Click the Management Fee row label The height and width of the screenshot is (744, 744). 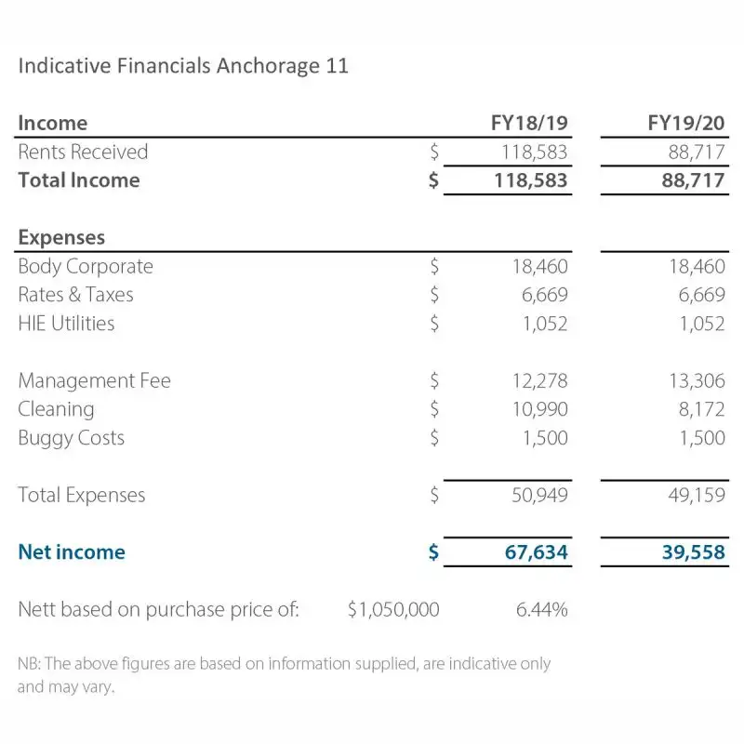pyautogui.click(x=94, y=380)
